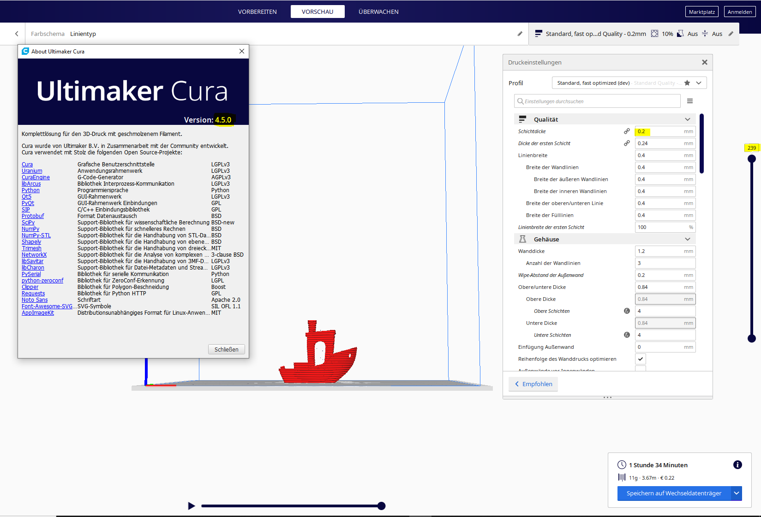This screenshot has height=517, width=761.
Task: Select the Farbschema menu item
Action: [x=48, y=33]
